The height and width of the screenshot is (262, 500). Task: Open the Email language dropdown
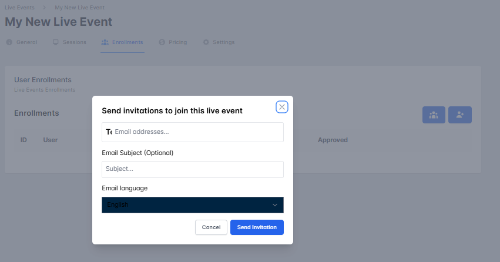pos(192,205)
